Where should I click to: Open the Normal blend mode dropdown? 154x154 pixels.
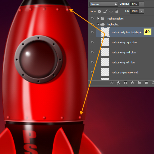(103, 4)
